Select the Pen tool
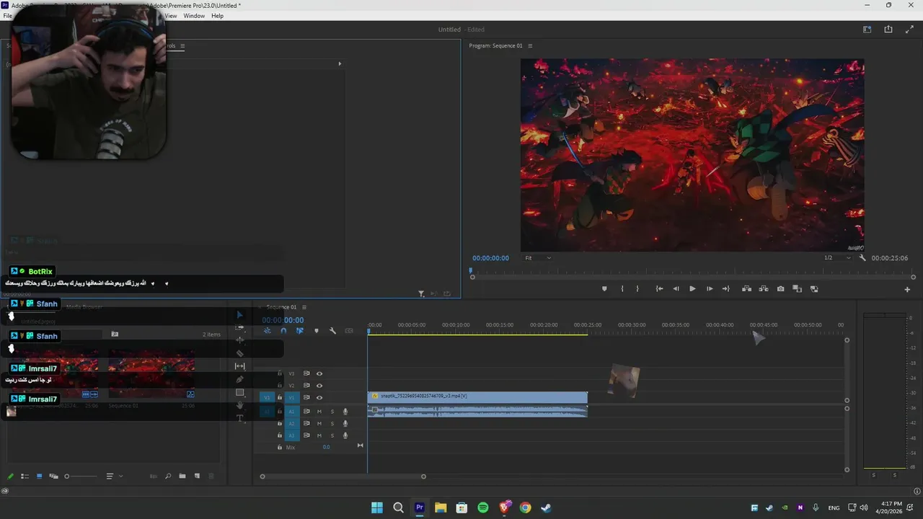923x519 pixels. tap(240, 379)
